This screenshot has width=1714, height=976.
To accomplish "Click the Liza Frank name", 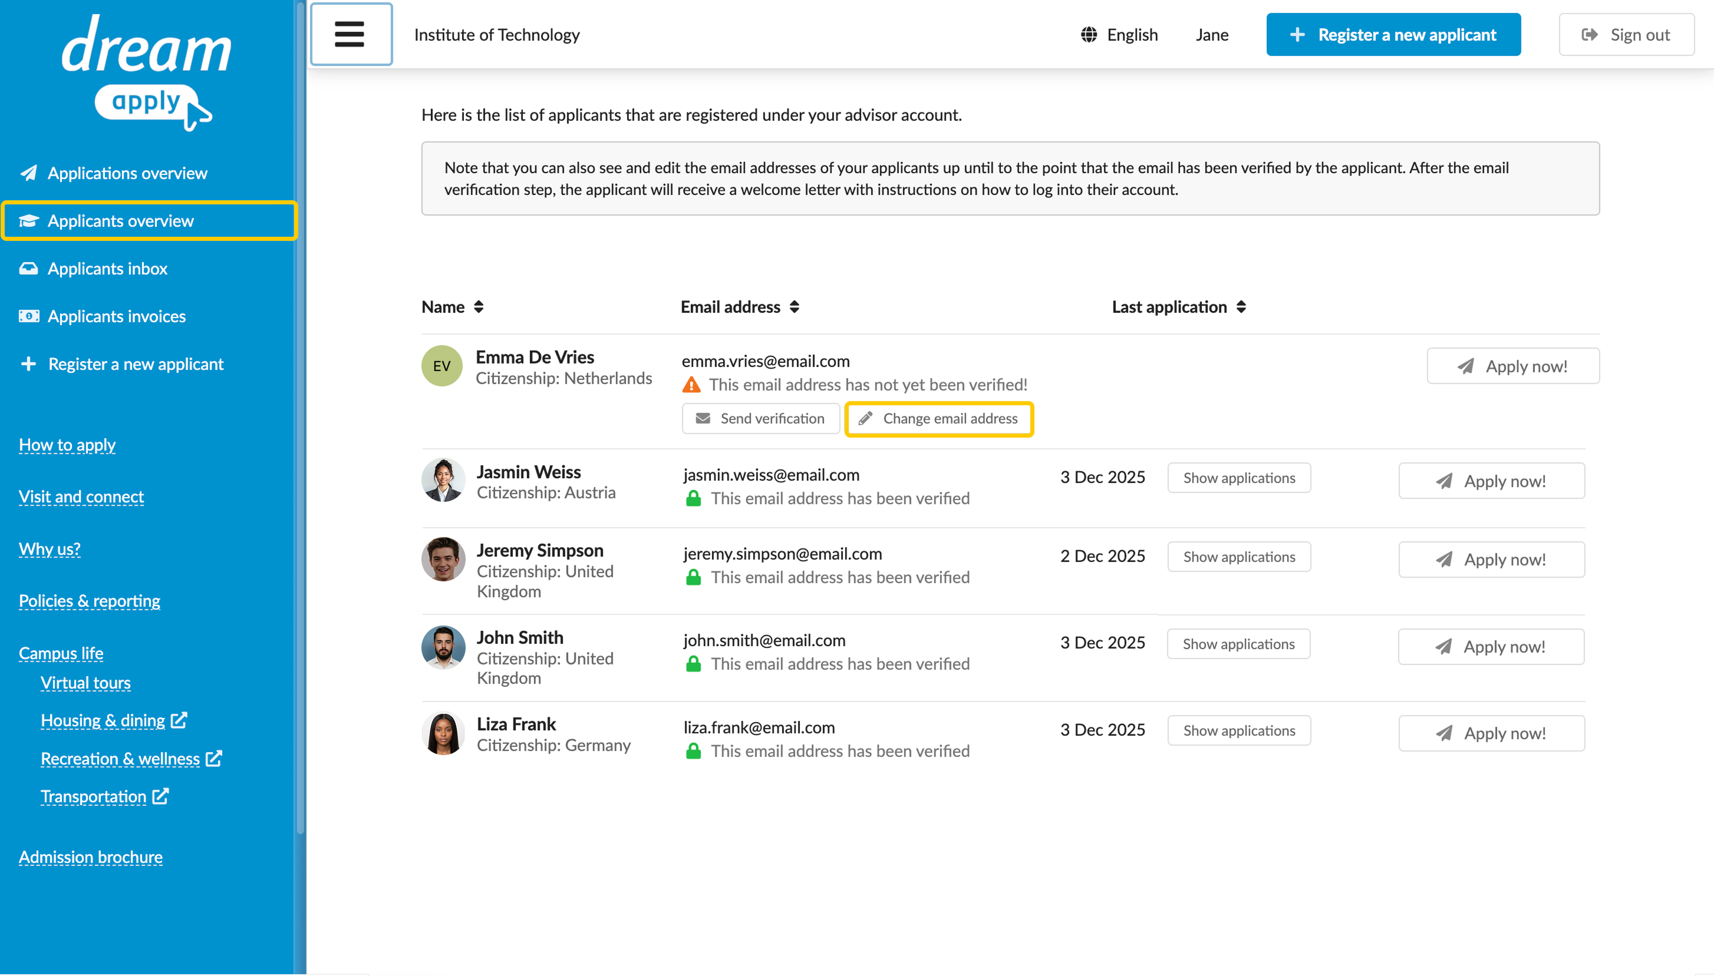I will (516, 724).
